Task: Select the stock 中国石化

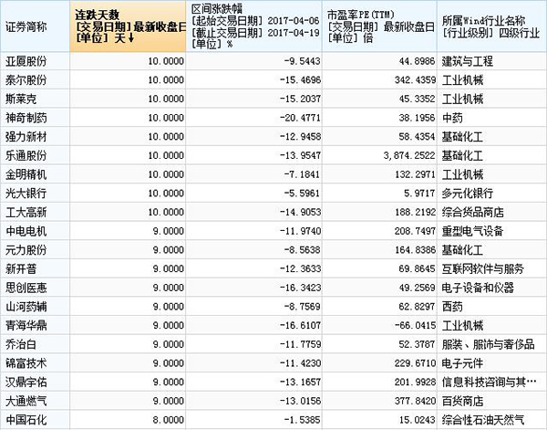Action: (26, 420)
